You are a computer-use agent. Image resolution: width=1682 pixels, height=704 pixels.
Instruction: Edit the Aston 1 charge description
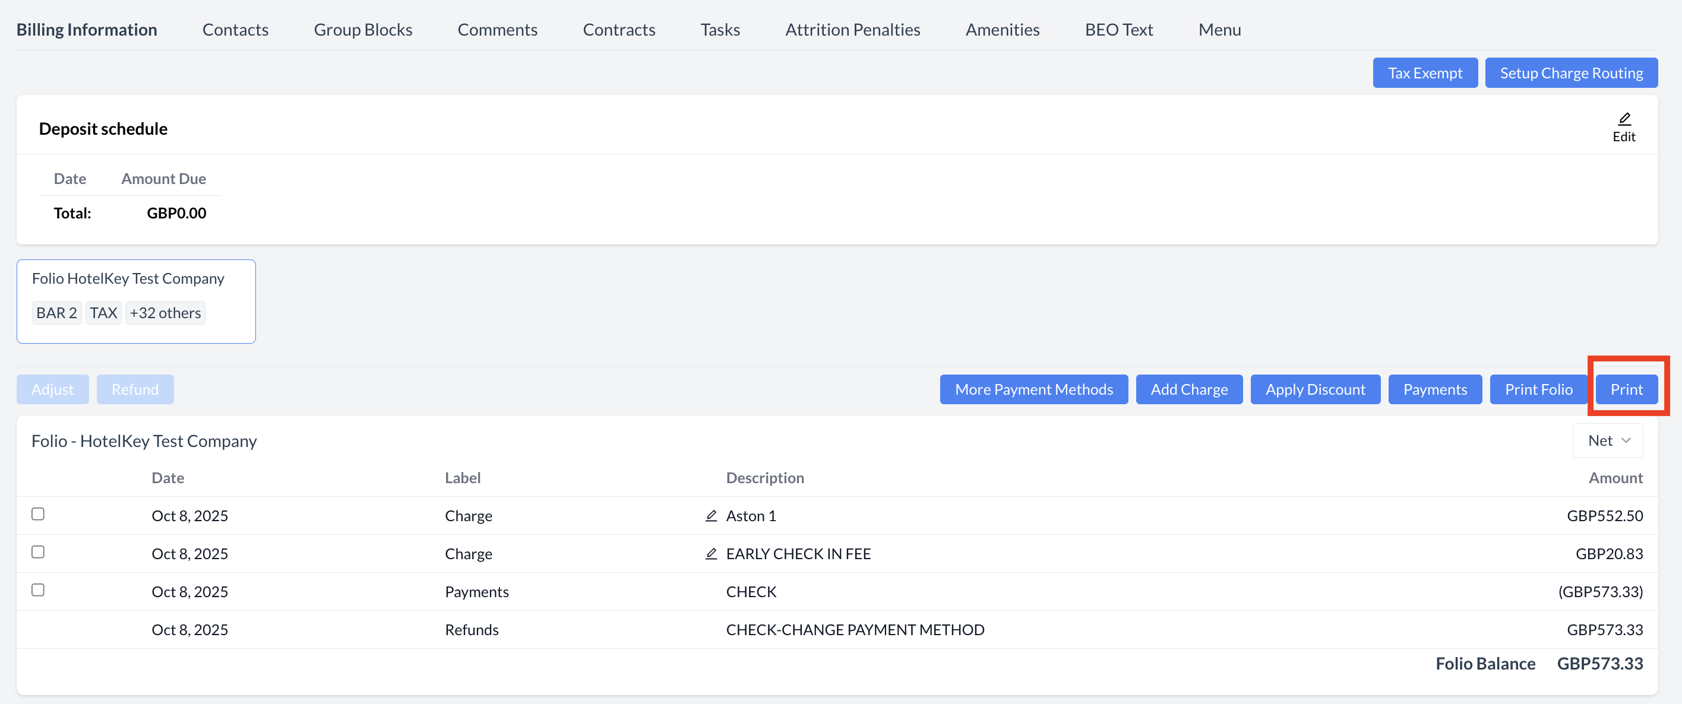(x=711, y=515)
